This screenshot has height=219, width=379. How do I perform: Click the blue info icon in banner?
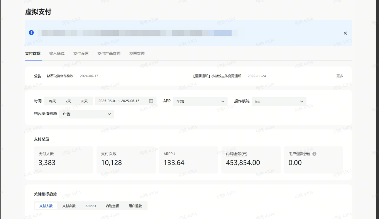[31, 33]
